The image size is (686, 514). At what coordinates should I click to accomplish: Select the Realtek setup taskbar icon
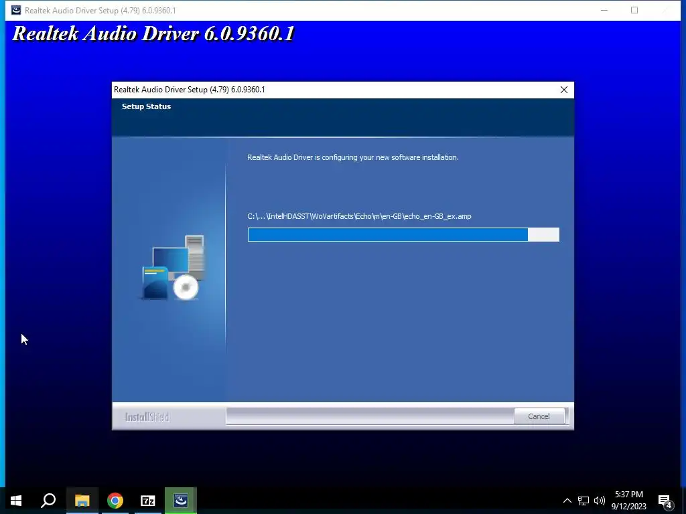coord(181,501)
